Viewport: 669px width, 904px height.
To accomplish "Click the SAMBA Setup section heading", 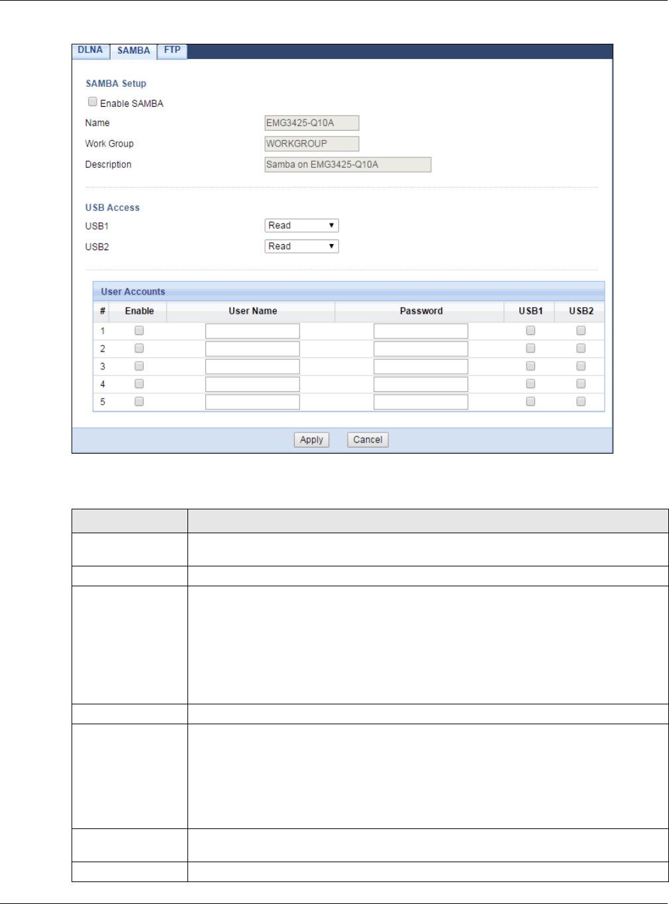I will coord(116,84).
